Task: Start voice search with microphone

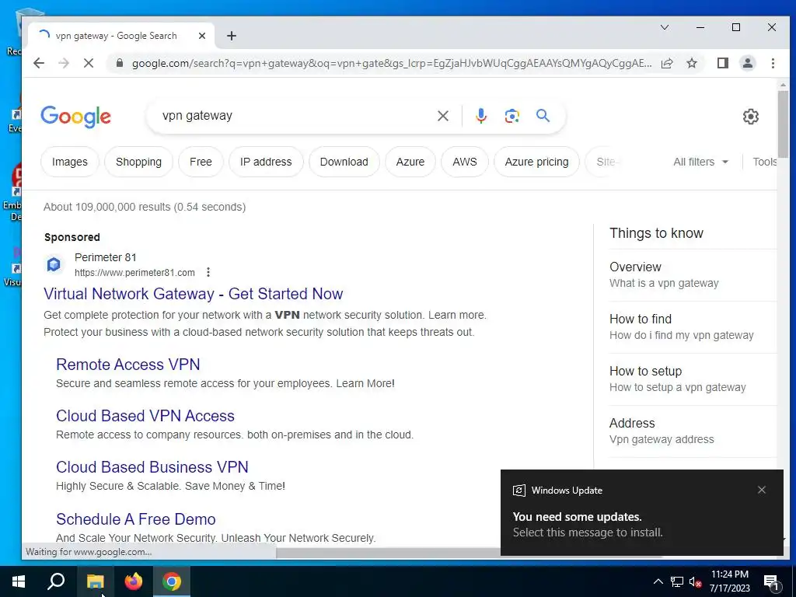Action: (x=480, y=117)
